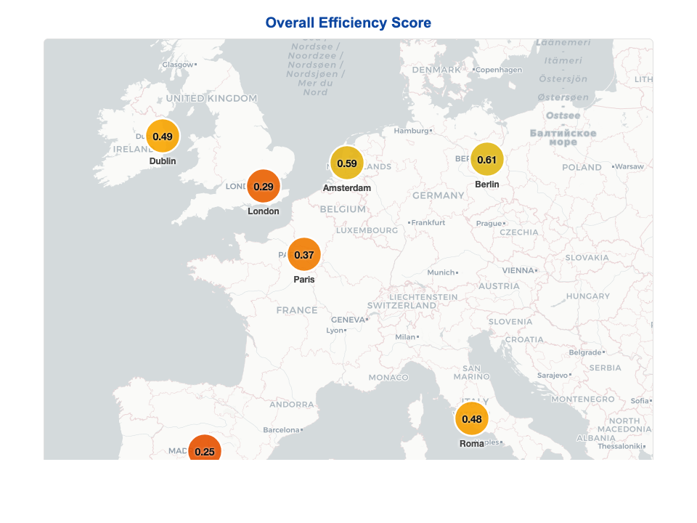
Task: Click the Copenhagen city label
Action: [497, 70]
